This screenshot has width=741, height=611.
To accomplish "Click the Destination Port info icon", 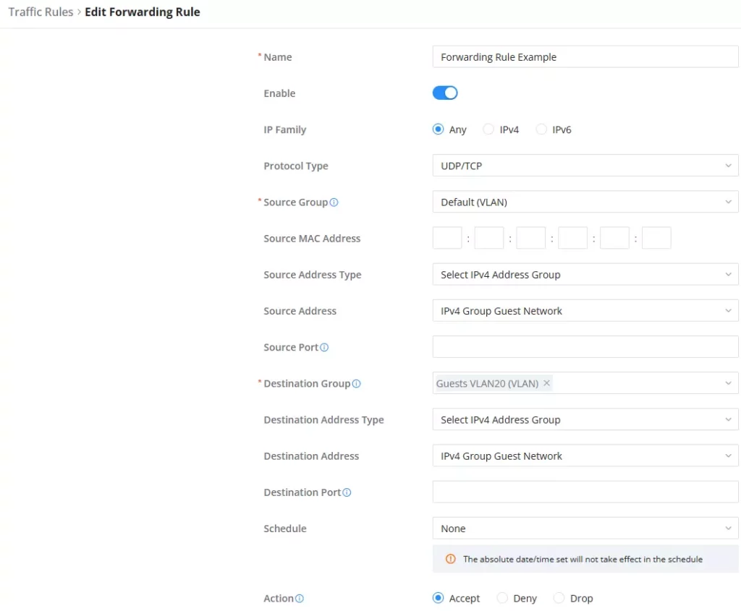I will [347, 492].
